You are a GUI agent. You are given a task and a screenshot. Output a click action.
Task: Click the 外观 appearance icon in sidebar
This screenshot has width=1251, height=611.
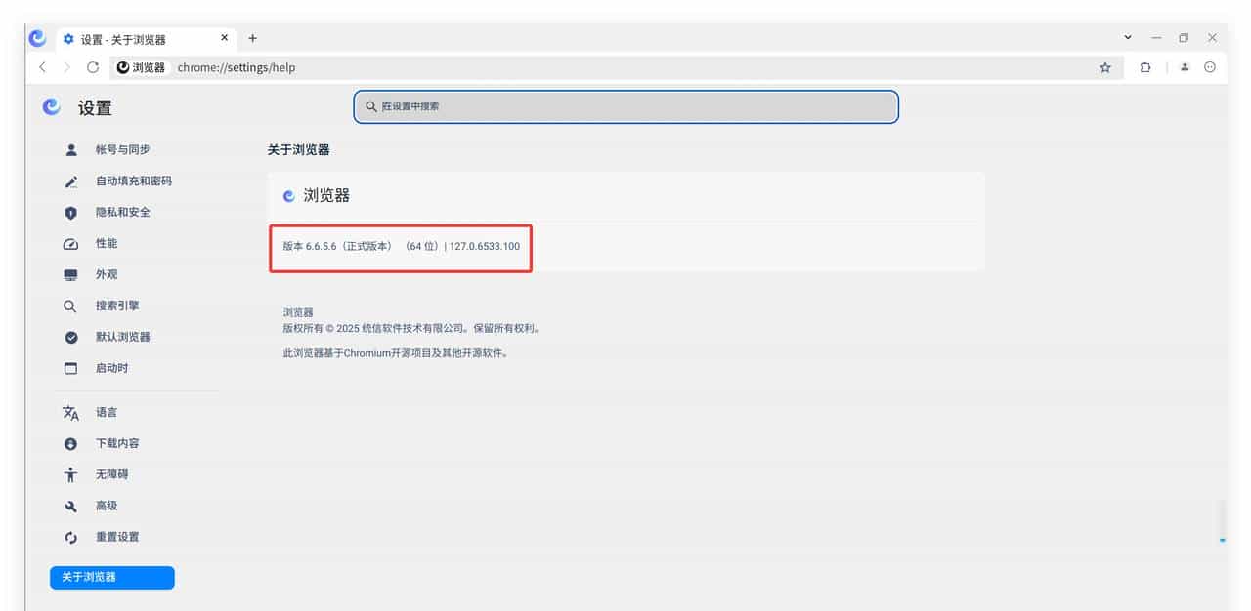point(69,274)
